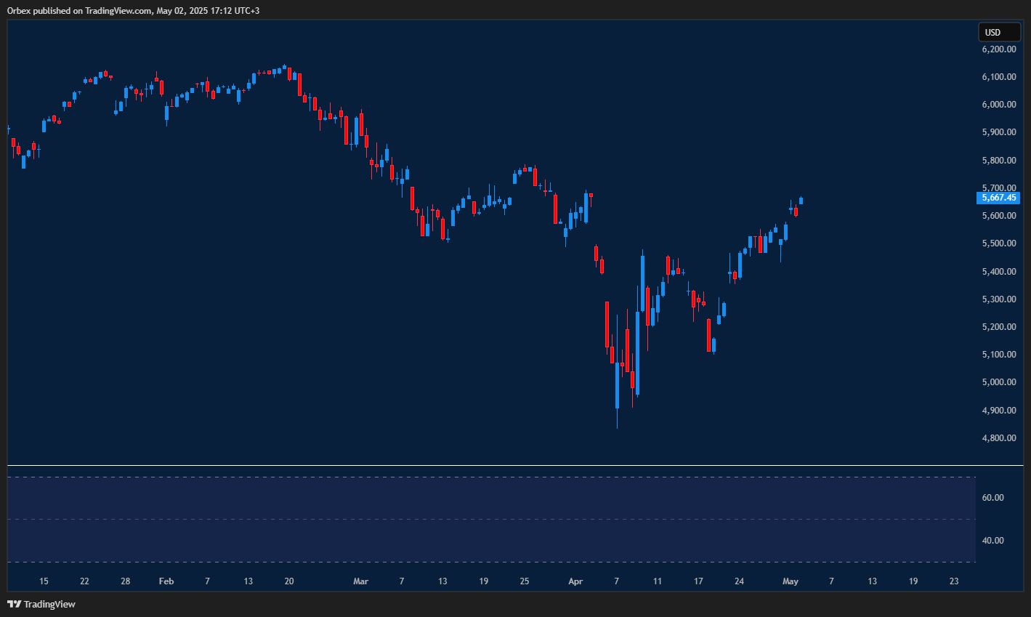This screenshot has width=1031, height=617.
Task: Select the 5,400.00 price level label
Action: [998, 272]
